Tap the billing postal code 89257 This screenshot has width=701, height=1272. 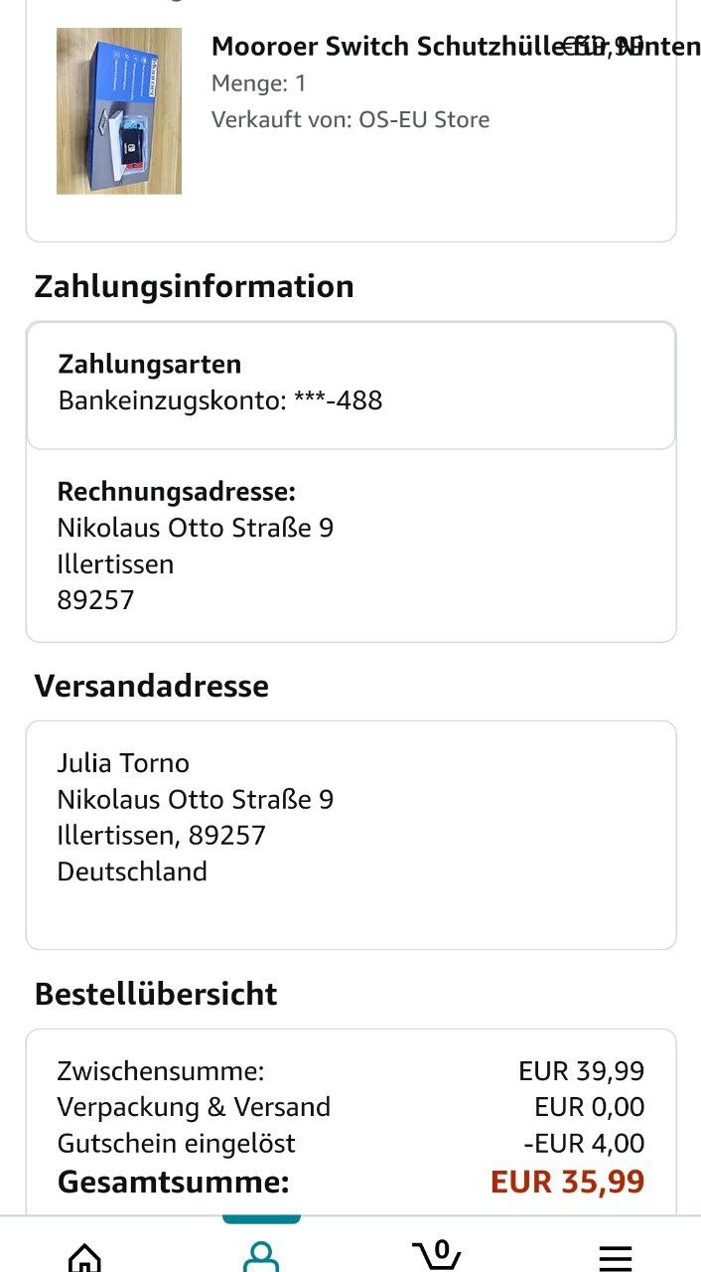tap(95, 600)
